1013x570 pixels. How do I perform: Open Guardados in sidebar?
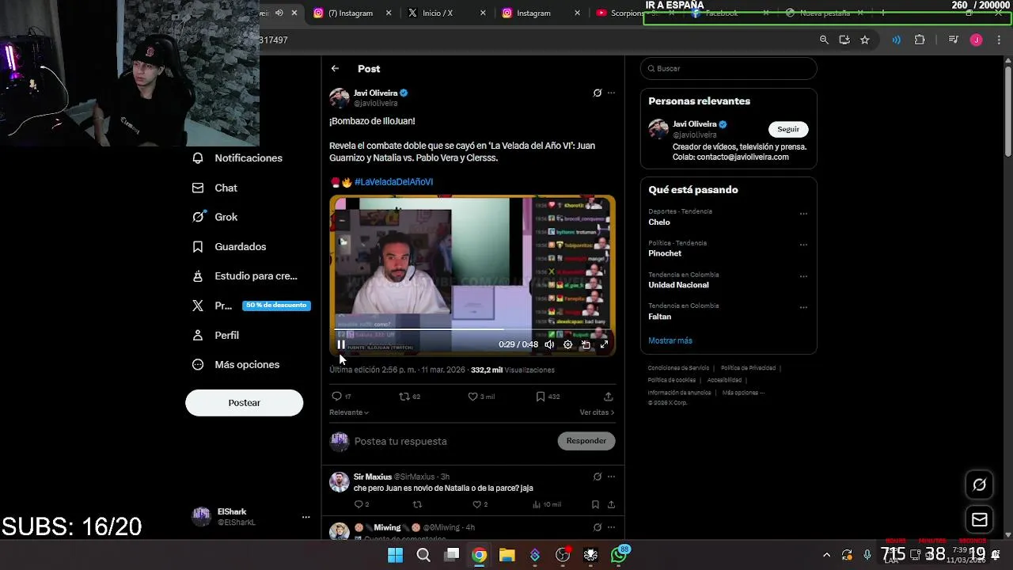230,246
